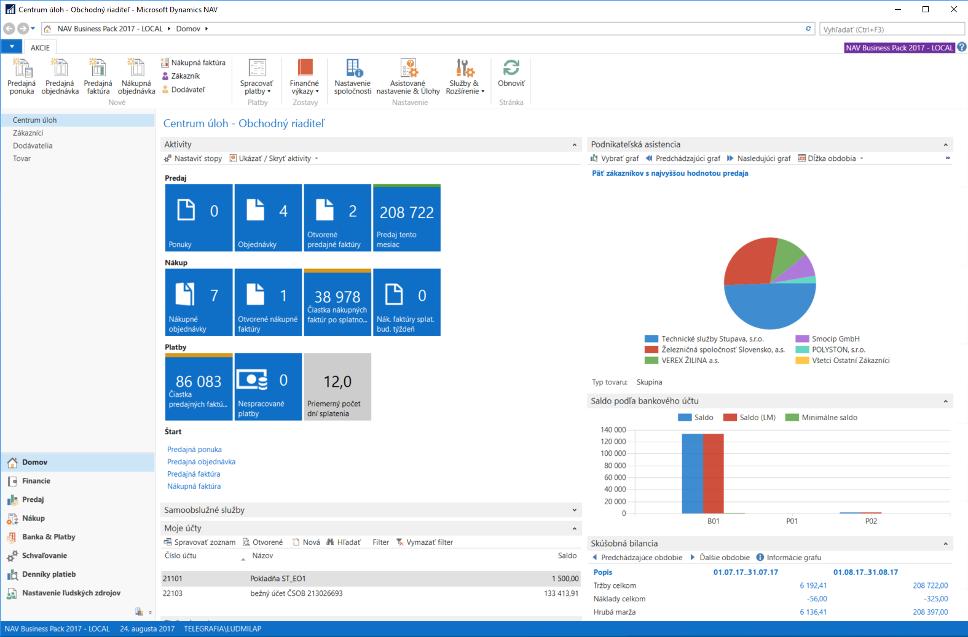The height and width of the screenshot is (637, 968).
Task: Click Predajná faktúra ribbon icon
Action: 98,76
